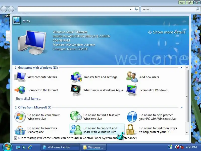Screen dimensions: 201x151
Task: Open the address bar dropdown arrow
Action: pyautogui.click(x=131, y=9)
